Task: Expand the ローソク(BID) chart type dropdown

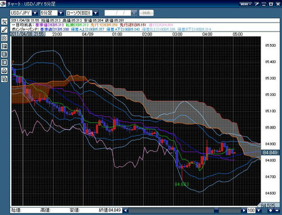Action: (x=96, y=13)
